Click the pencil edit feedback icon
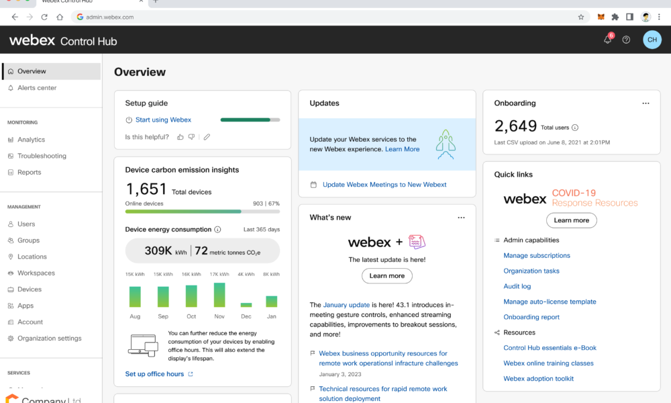The height and width of the screenshot is (403, 671). 207,137
